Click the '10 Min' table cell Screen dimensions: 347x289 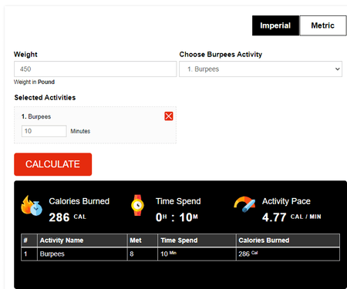pyautogui.click(x=197, y=254)
